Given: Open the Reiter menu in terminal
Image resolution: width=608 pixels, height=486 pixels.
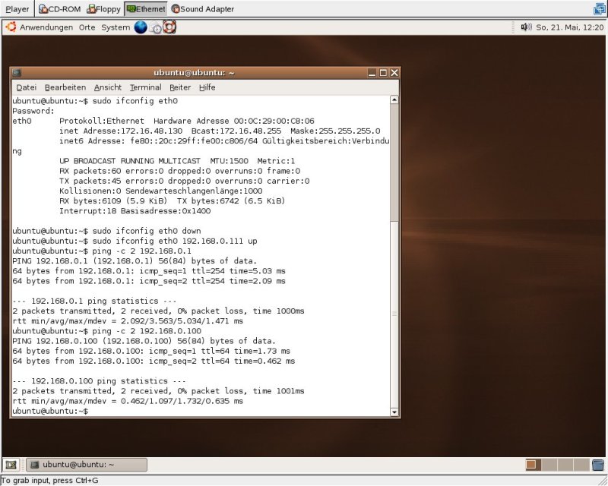Looking at the screenshot, I should 180,87.
